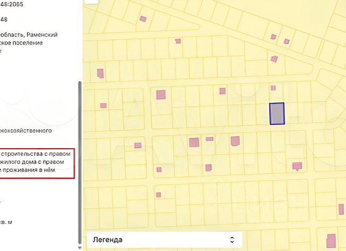Click the 'кв. м' area text in left panel

coord(6,222)
